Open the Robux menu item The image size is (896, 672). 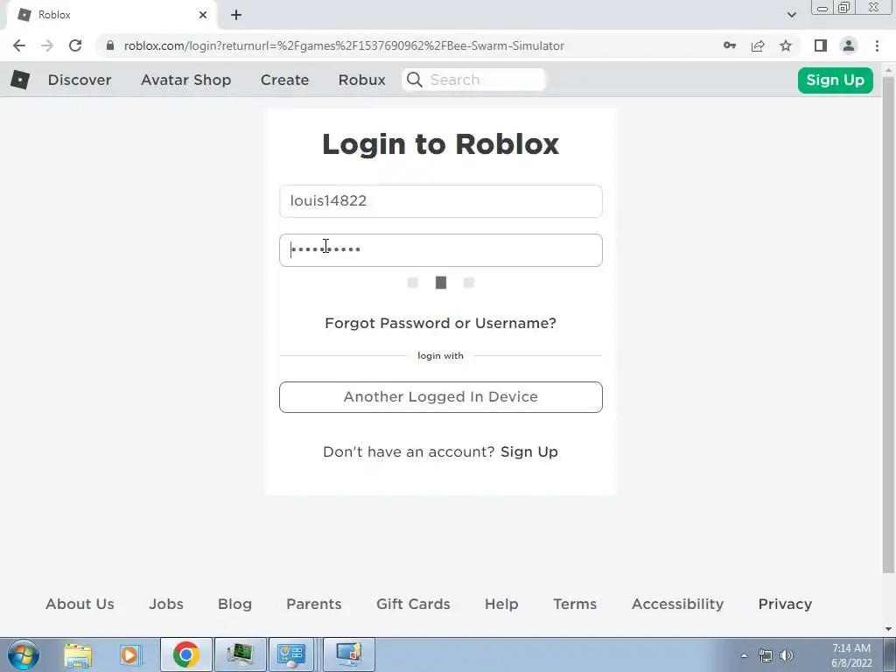click(361, 80)
